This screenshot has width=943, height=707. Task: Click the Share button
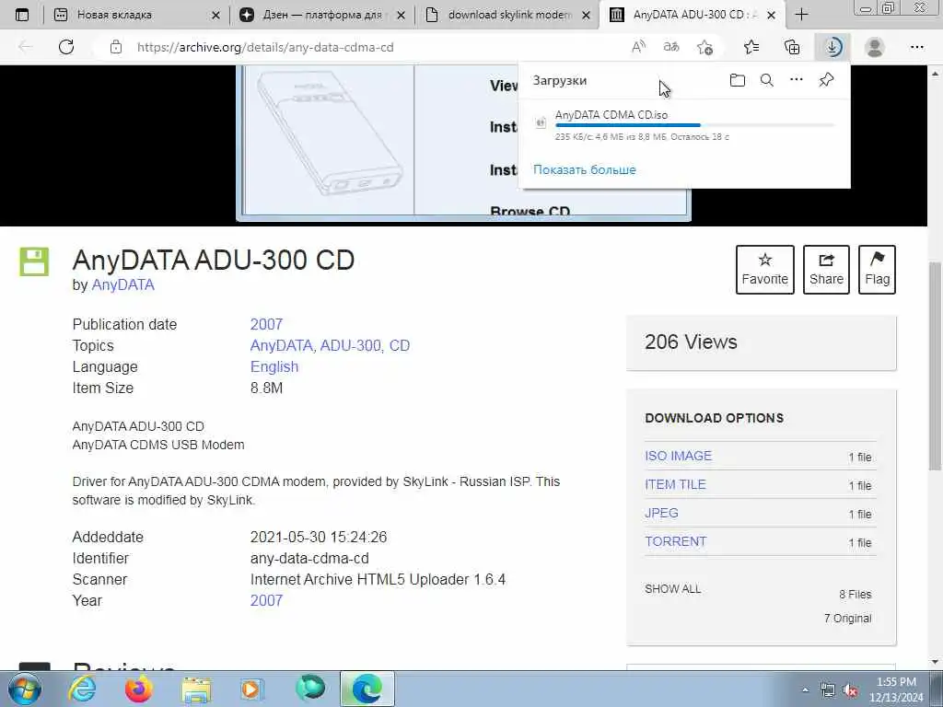826,270
